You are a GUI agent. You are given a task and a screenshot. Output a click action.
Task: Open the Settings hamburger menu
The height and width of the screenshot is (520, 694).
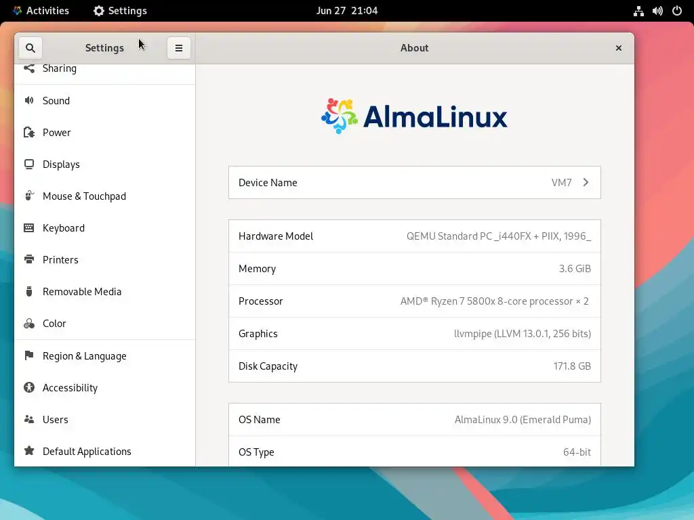(179, 48)
